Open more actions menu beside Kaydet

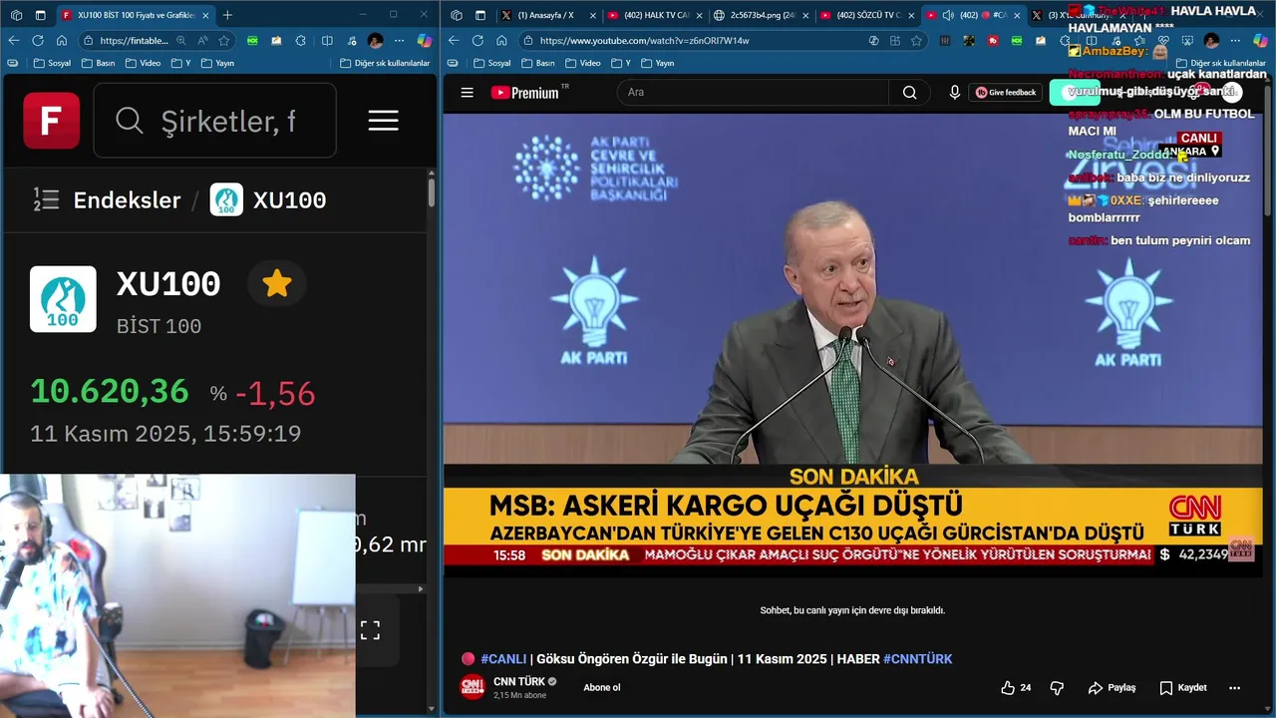click(x=1234, y=688)
